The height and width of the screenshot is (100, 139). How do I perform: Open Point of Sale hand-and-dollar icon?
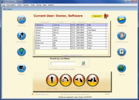pos(21,19)
